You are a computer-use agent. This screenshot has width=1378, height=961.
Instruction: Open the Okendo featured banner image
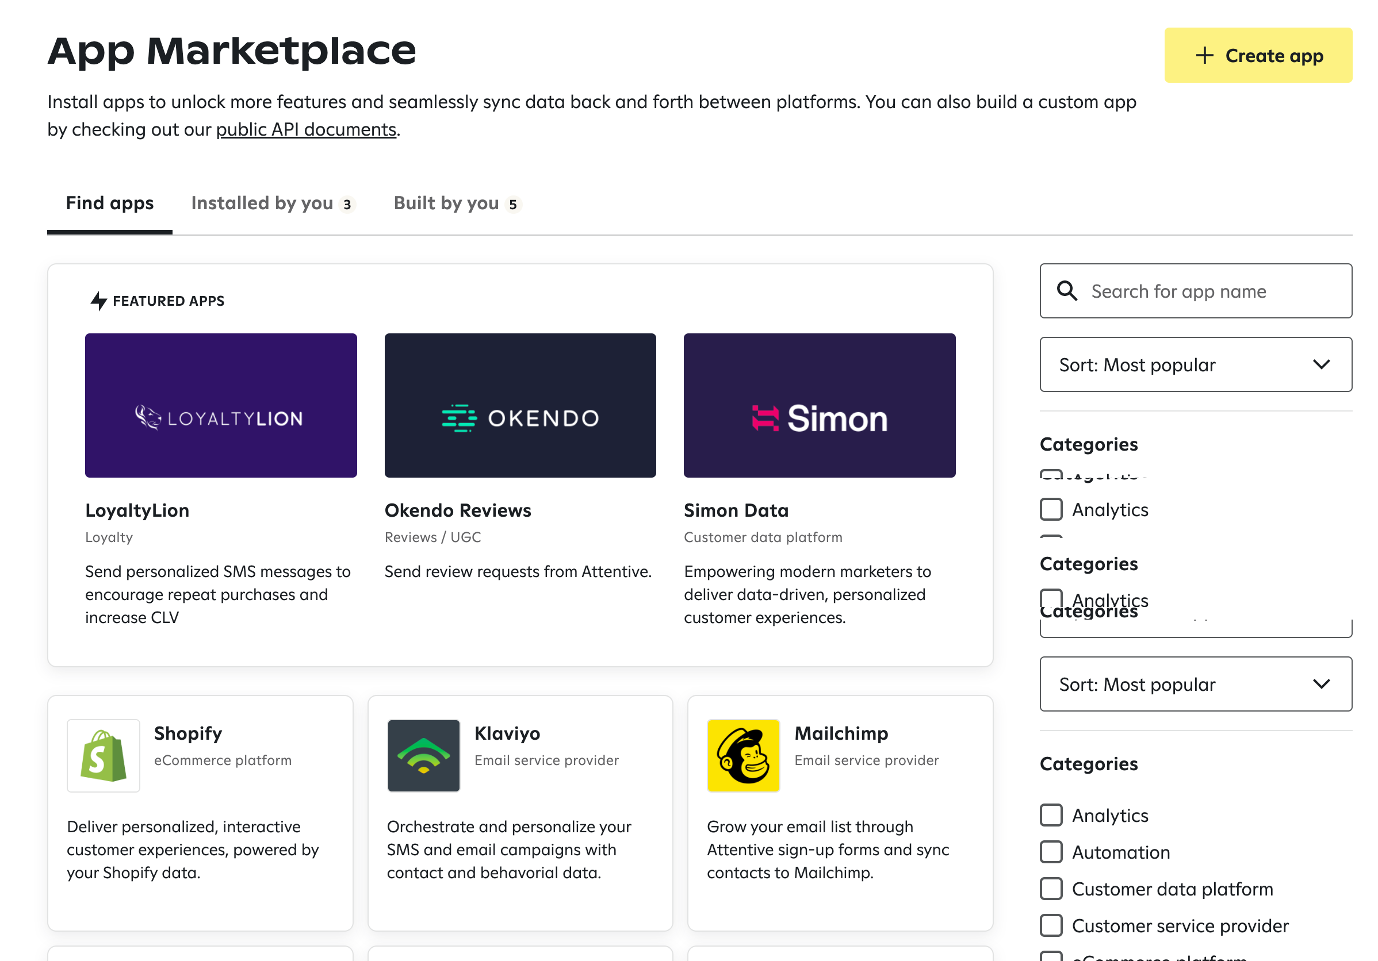coord(520,406)
